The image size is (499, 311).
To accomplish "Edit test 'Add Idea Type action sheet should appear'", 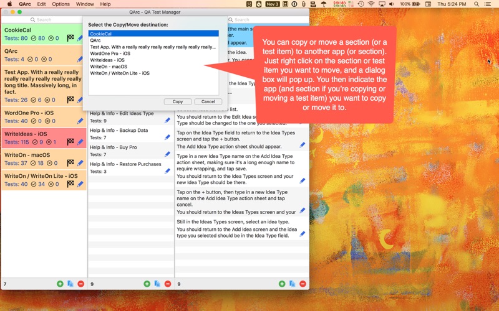I will pos(303,145).
